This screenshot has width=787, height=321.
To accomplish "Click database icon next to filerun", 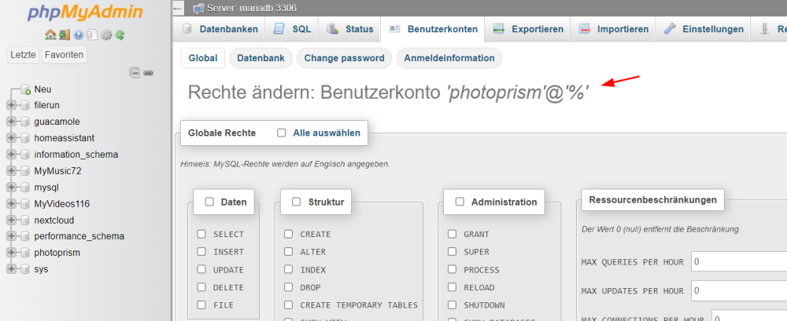I will click(26, 105).
